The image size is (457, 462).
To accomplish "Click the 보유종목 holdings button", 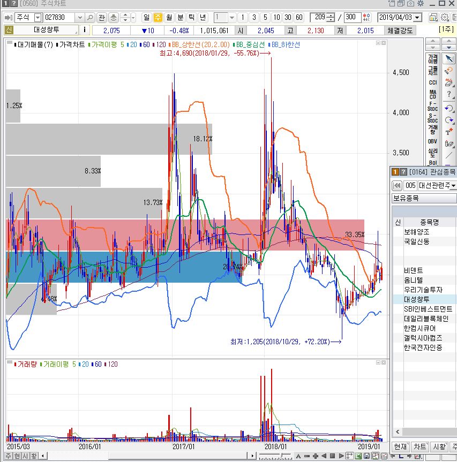I will 424,198.
